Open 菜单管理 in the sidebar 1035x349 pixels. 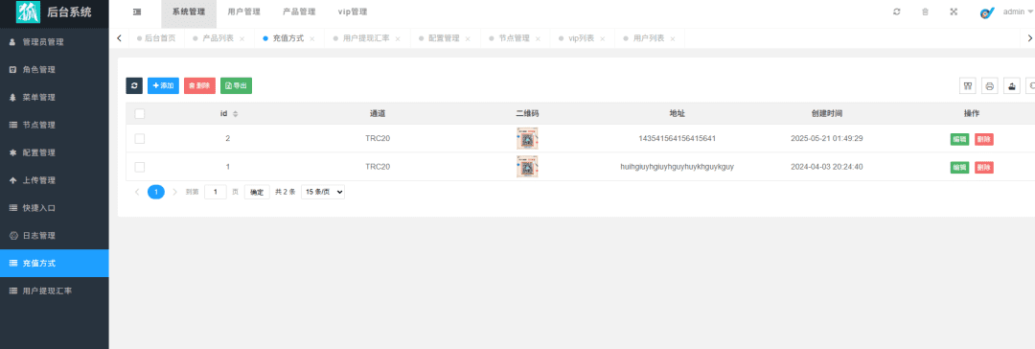coord(54,97)
